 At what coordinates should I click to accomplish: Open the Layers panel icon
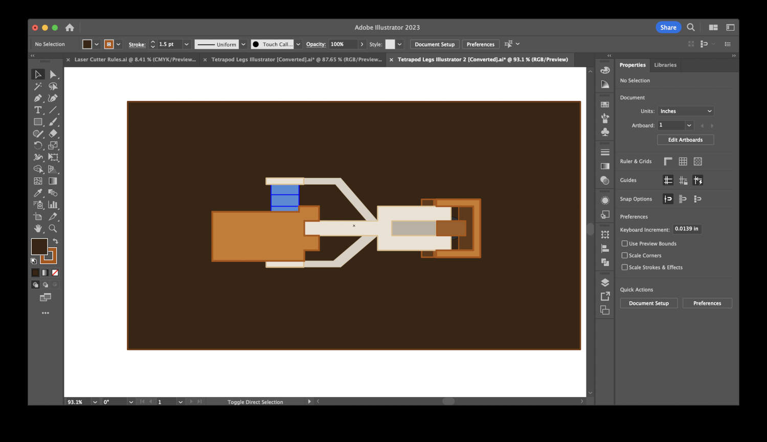pyautogui.click(x=605, y=282)
